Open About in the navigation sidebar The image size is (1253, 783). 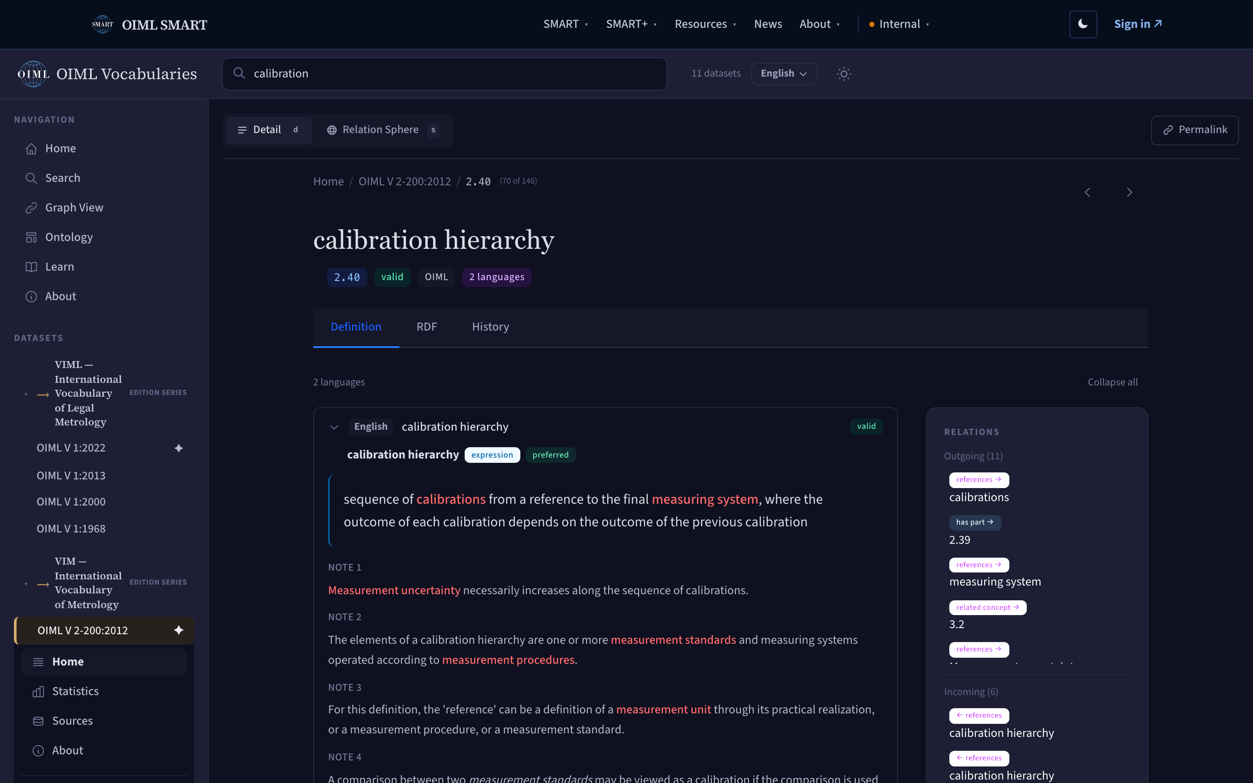tap(104, 296)
